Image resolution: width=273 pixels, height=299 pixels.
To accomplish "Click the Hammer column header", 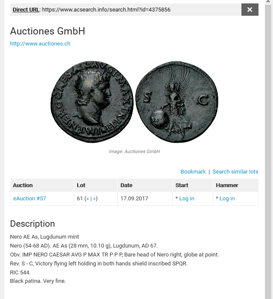I will coord(227,185).
